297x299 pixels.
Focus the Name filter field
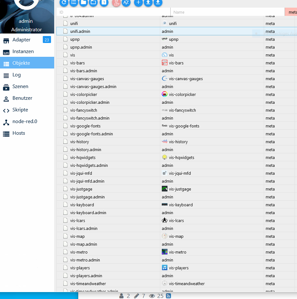[227, 12]
